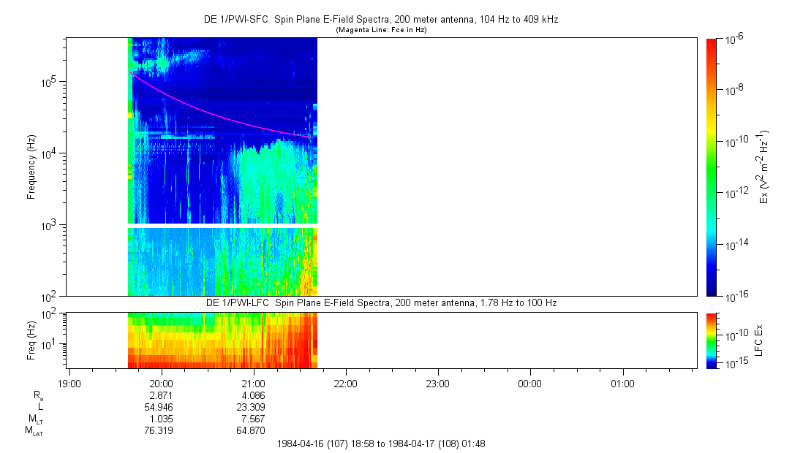
Task: Click the 21:00 time axis tick label
Action: 253,383
